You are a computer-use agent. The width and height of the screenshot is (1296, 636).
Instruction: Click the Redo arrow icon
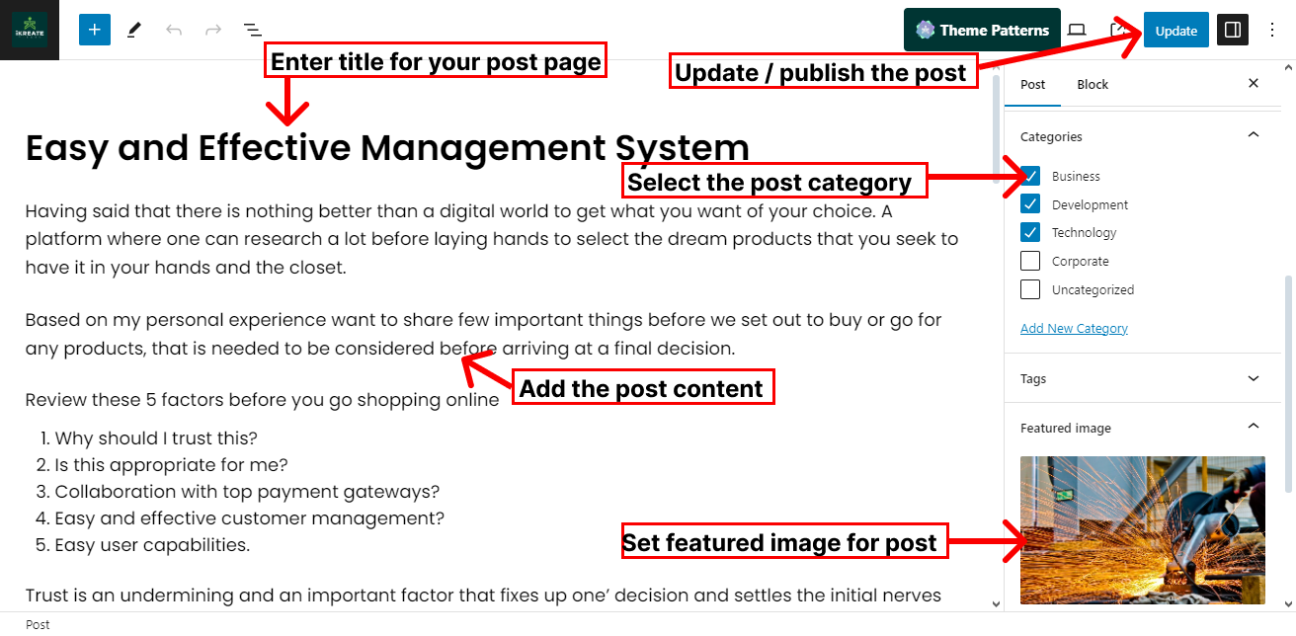213,30
